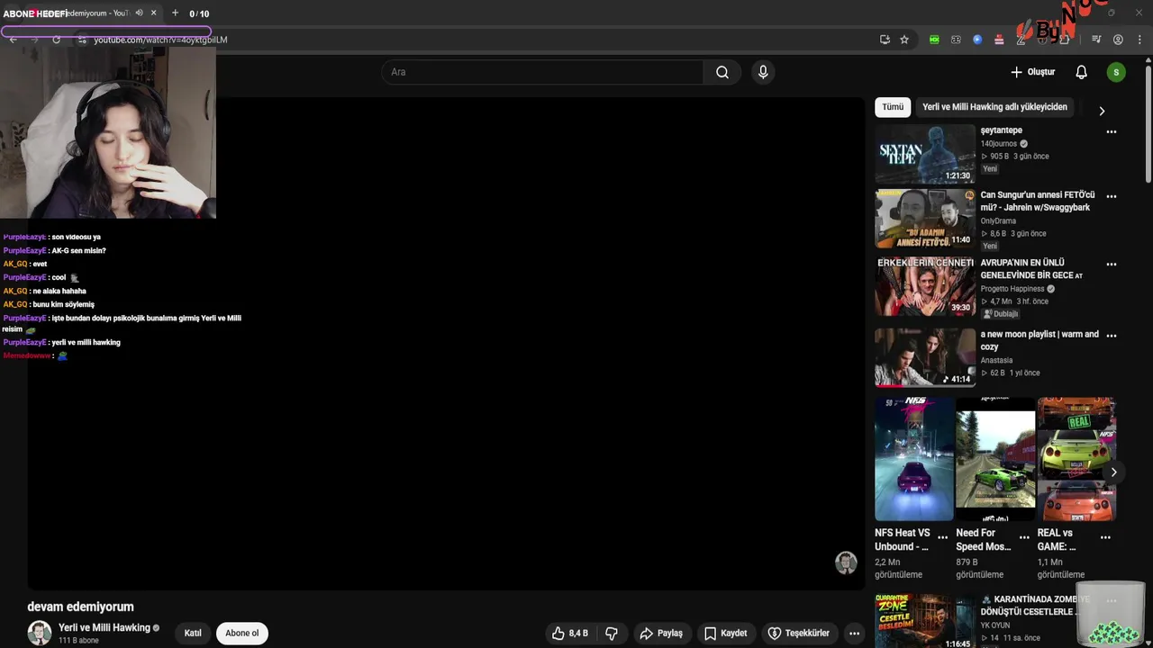Open the 11:40 Can Sungur video thumbnail
Screen dimensions: 1153x648
tap(925, 219)
